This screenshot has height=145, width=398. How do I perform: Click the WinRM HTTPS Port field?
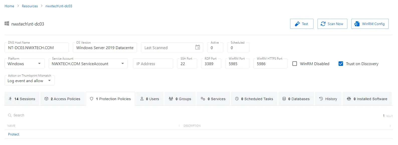click(x=270, y=63)
